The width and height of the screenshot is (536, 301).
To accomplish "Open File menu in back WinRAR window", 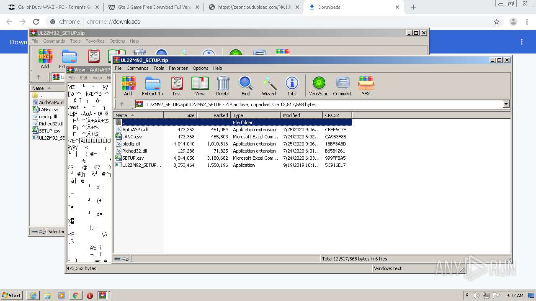I will pos(35,41).
